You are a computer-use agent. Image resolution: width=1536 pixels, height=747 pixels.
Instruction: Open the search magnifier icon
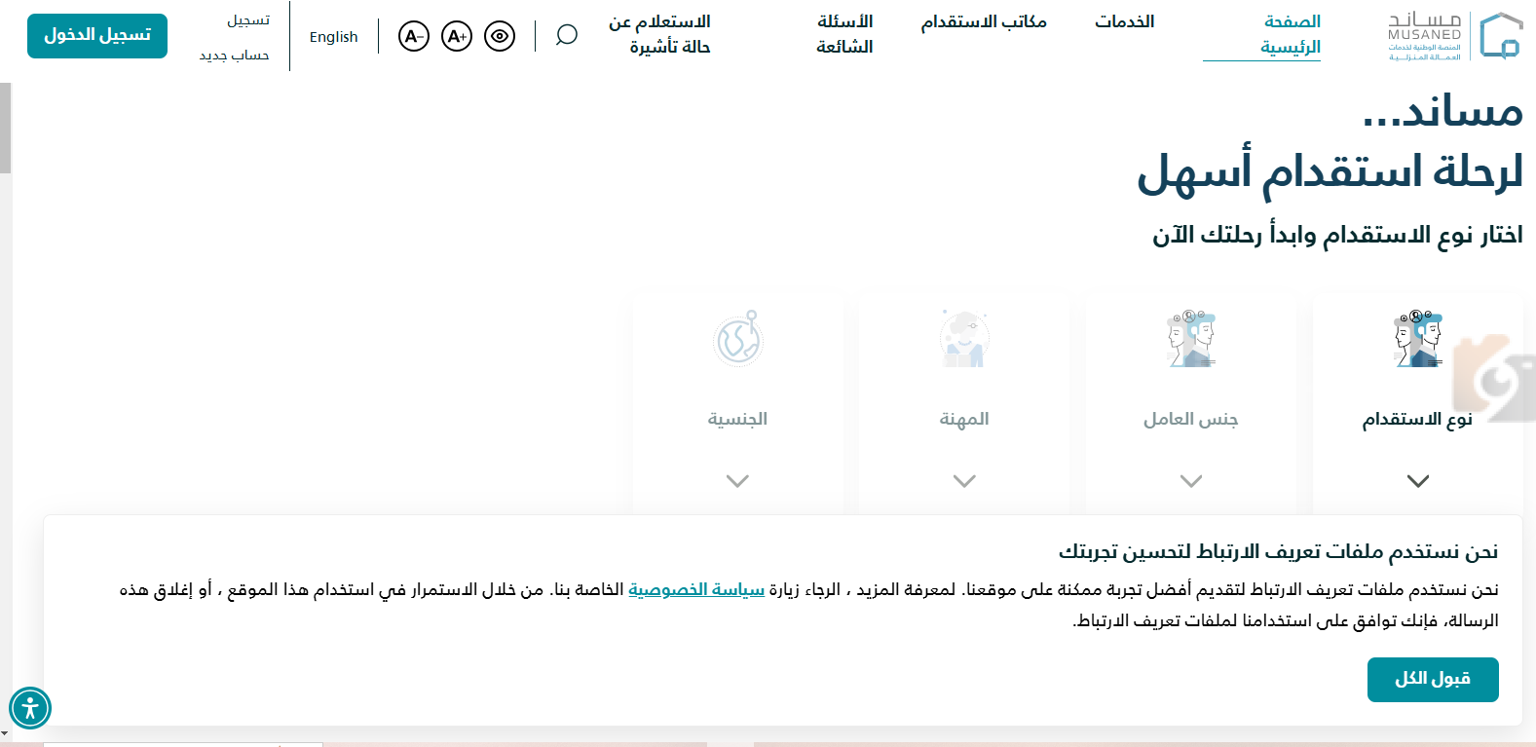click(567, 36)
